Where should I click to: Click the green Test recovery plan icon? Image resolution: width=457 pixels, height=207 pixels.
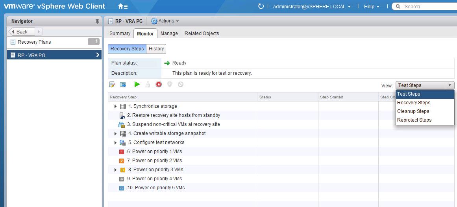pyautogui.click(x=137, y=84)
